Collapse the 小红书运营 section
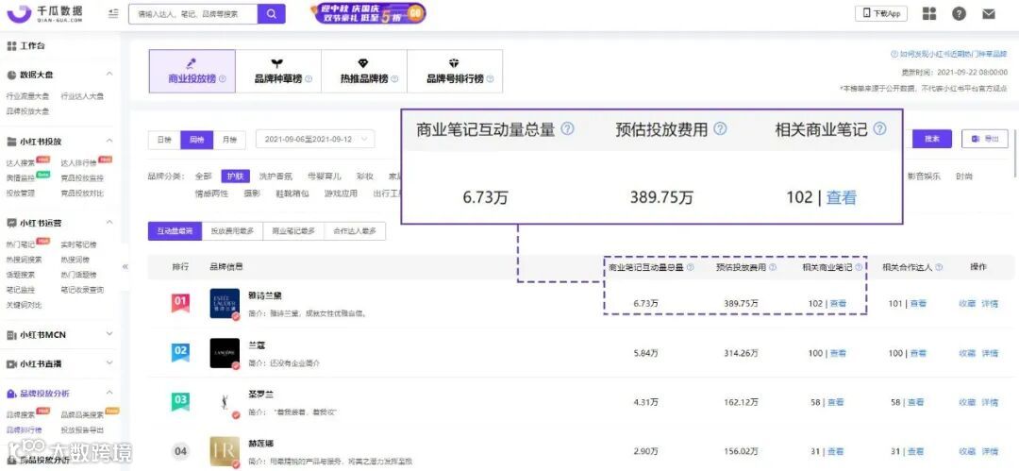Viewport: 1019px width, 471px height. point(109,223)
